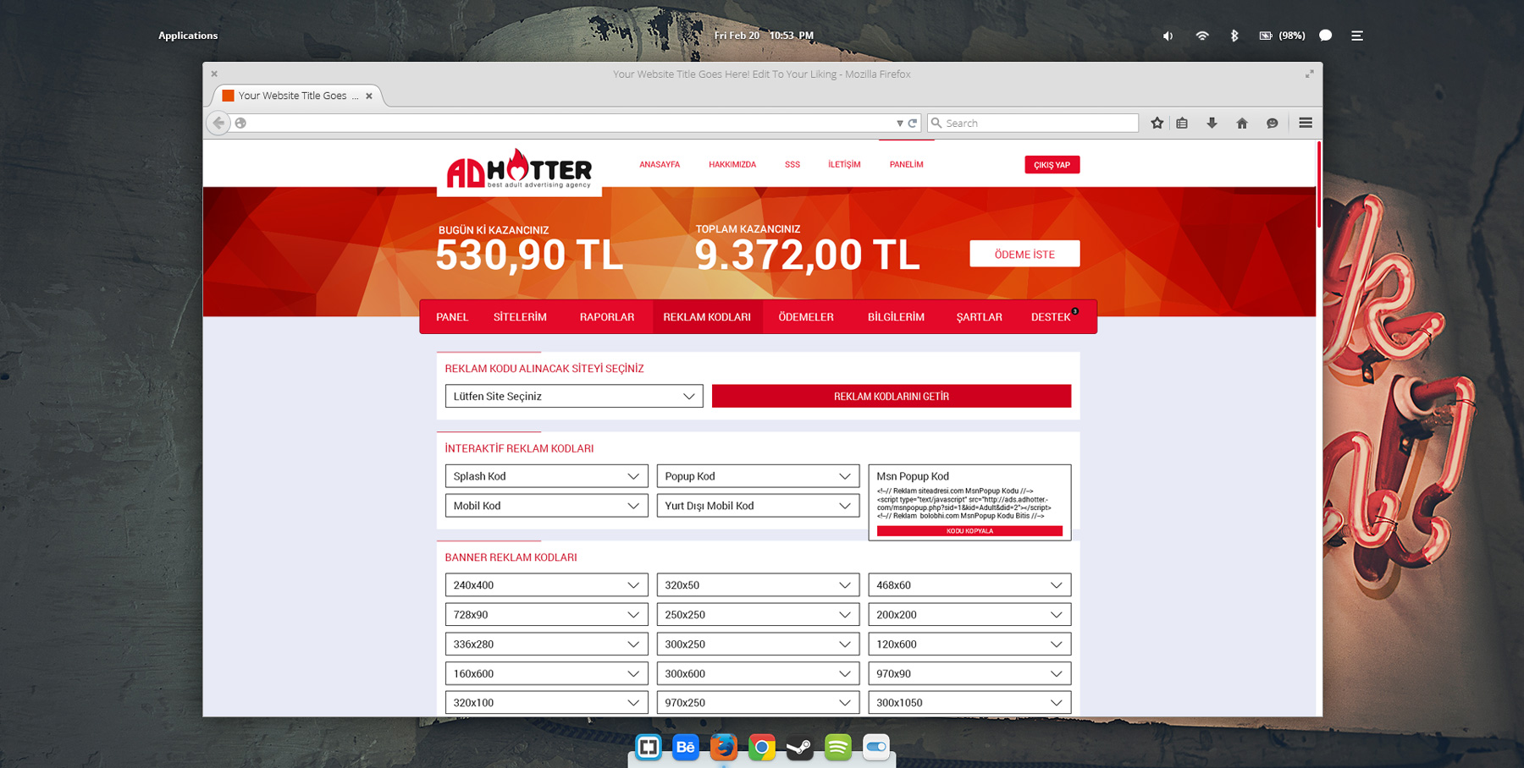Open the Firefox chat smiley icon

[x=1272, y=123]
